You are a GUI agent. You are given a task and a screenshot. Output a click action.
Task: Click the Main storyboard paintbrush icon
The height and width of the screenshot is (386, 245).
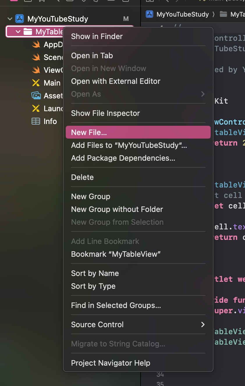click(x=36, y=83)
